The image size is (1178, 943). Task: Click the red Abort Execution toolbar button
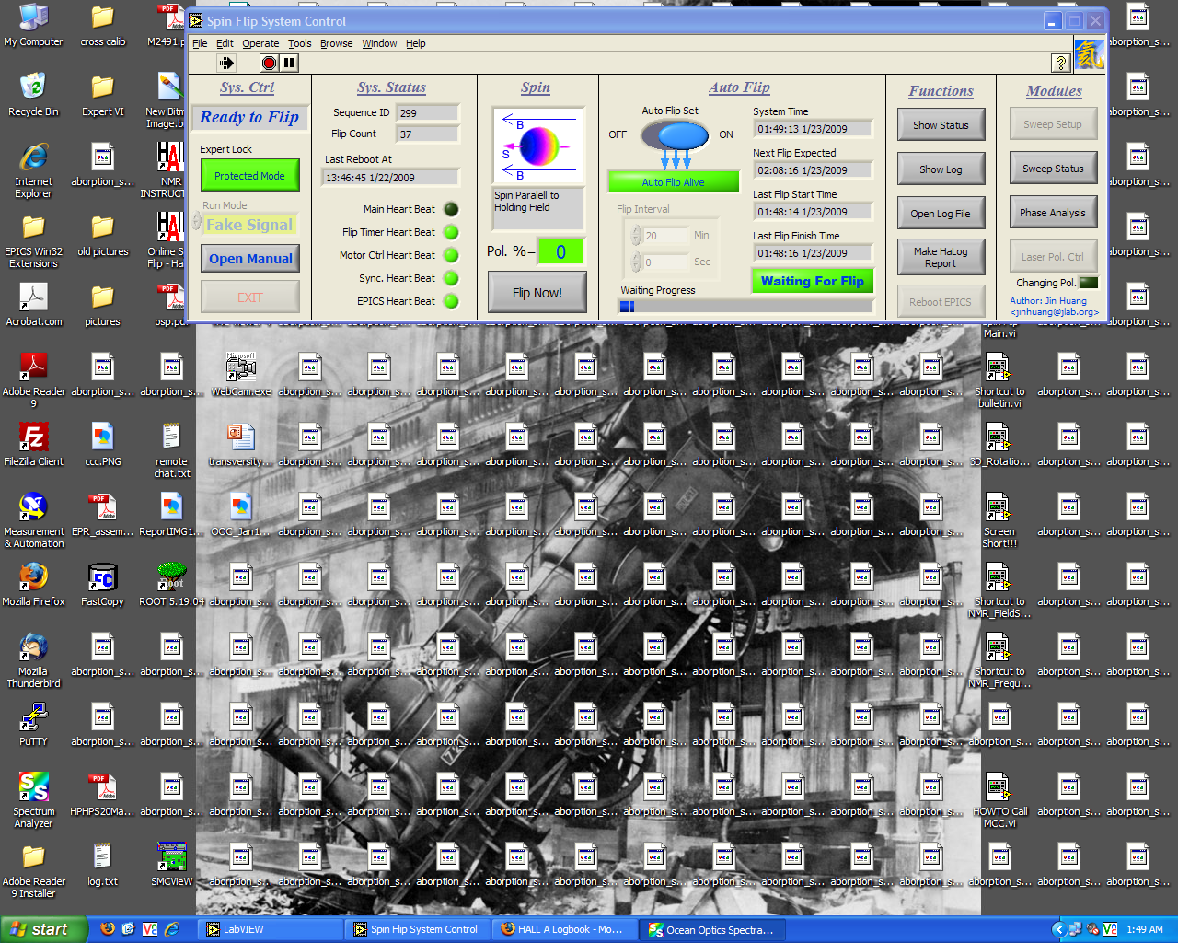(269, 63)
